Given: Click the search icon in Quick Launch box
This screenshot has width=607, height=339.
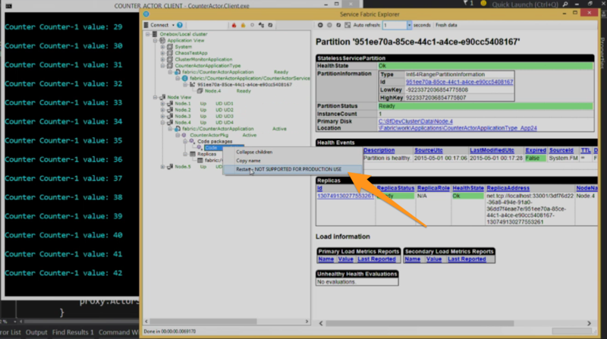Looking at the screenshot, I should click(x=565, y=5).
